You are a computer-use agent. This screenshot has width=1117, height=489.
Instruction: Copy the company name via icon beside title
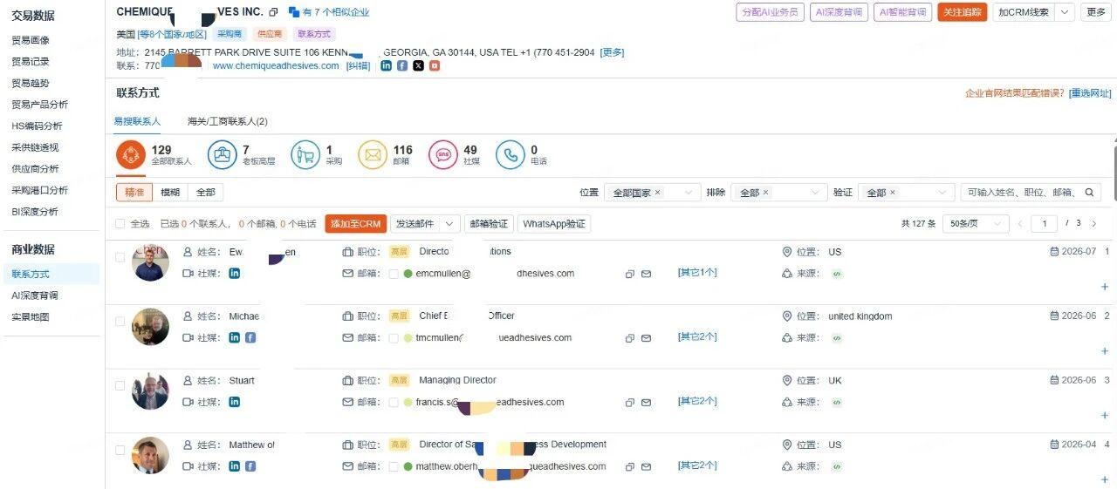[x=273, y=12]
